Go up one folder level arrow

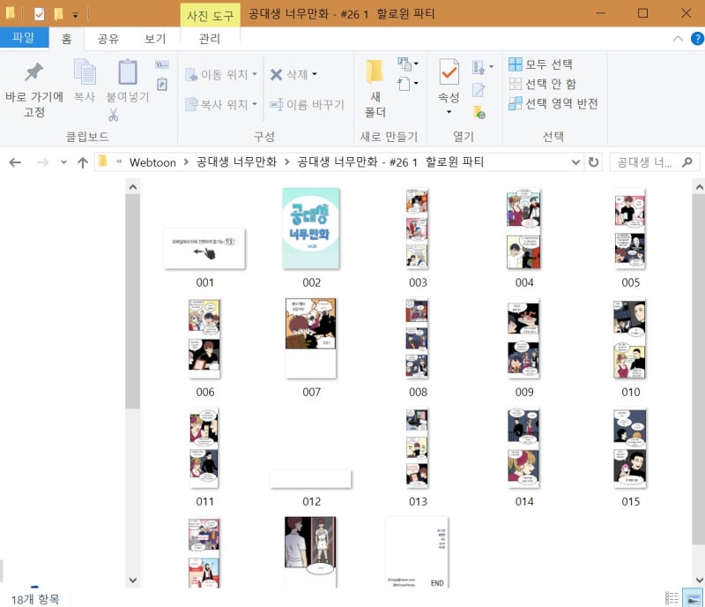click(x=83, y=162)
